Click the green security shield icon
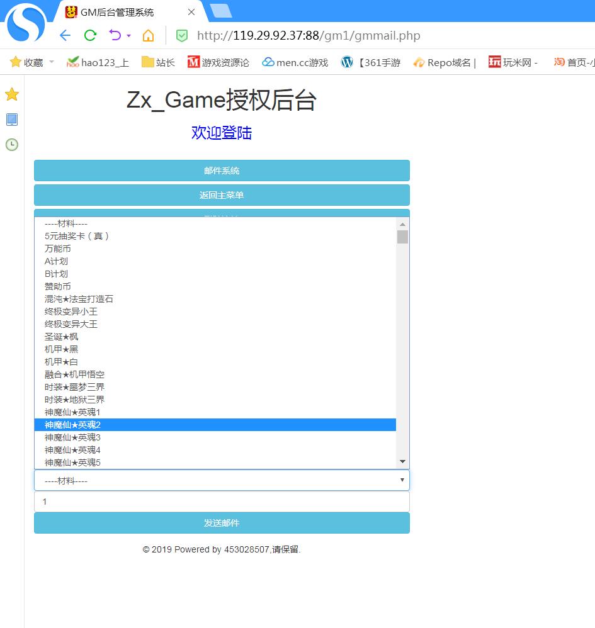The image size is (595, 628). [x=181, y=36]
